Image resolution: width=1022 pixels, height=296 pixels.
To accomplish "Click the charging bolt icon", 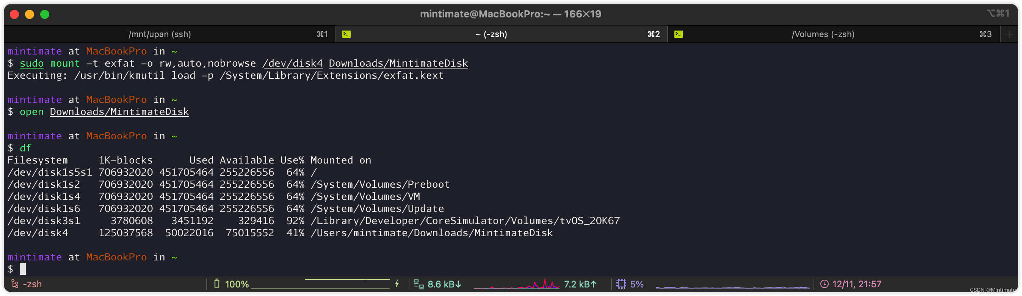I will [x=397, y=284].
